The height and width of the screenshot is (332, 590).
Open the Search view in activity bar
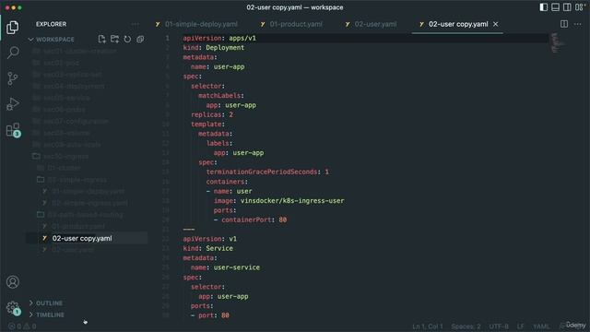(x=12, y=53)
